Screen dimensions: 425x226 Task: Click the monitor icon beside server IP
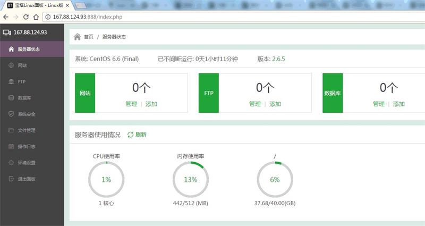click(7, 32)
